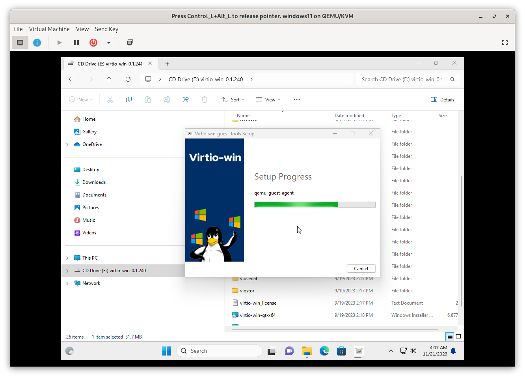Toggle the Details pane
The height and width of the screenshot is (378, 525).
pyautogui.click(x=443, y=100)
